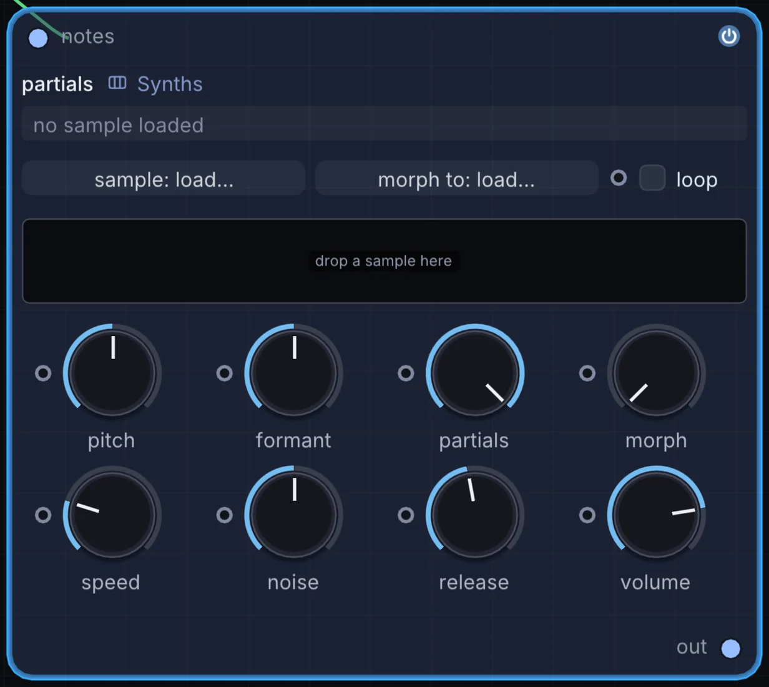Toggle the module power button
Screen dimensions: 769x687
click(728, 36)
